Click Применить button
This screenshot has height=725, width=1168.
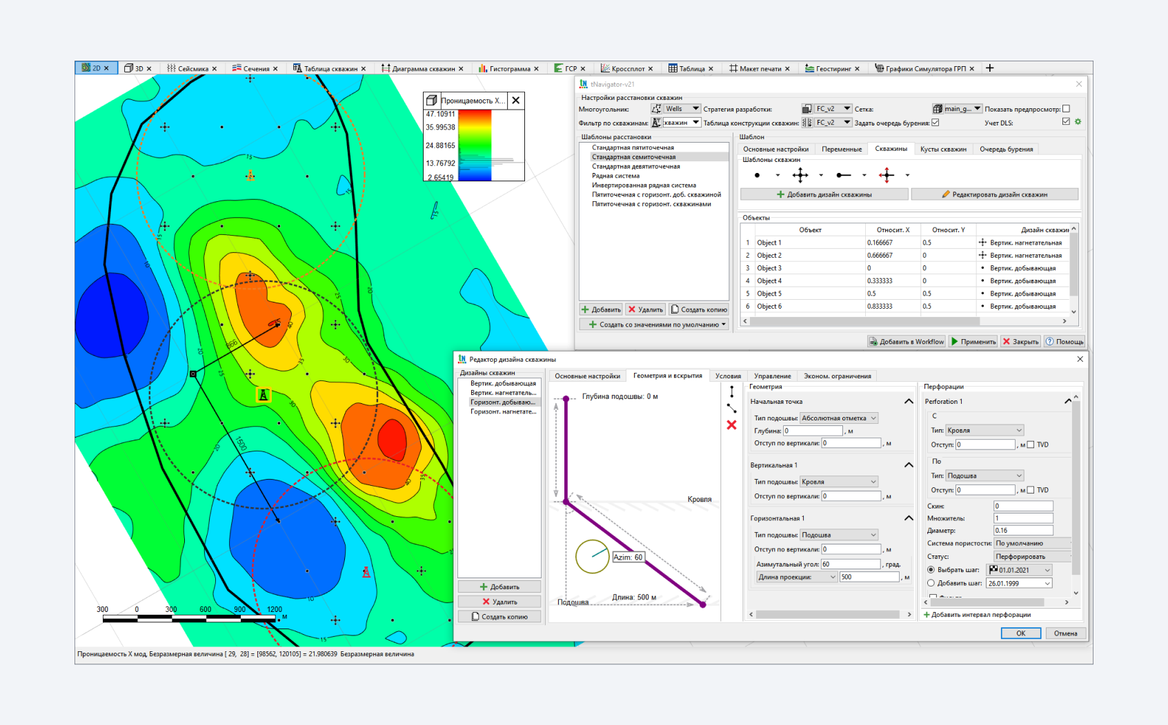973,341
